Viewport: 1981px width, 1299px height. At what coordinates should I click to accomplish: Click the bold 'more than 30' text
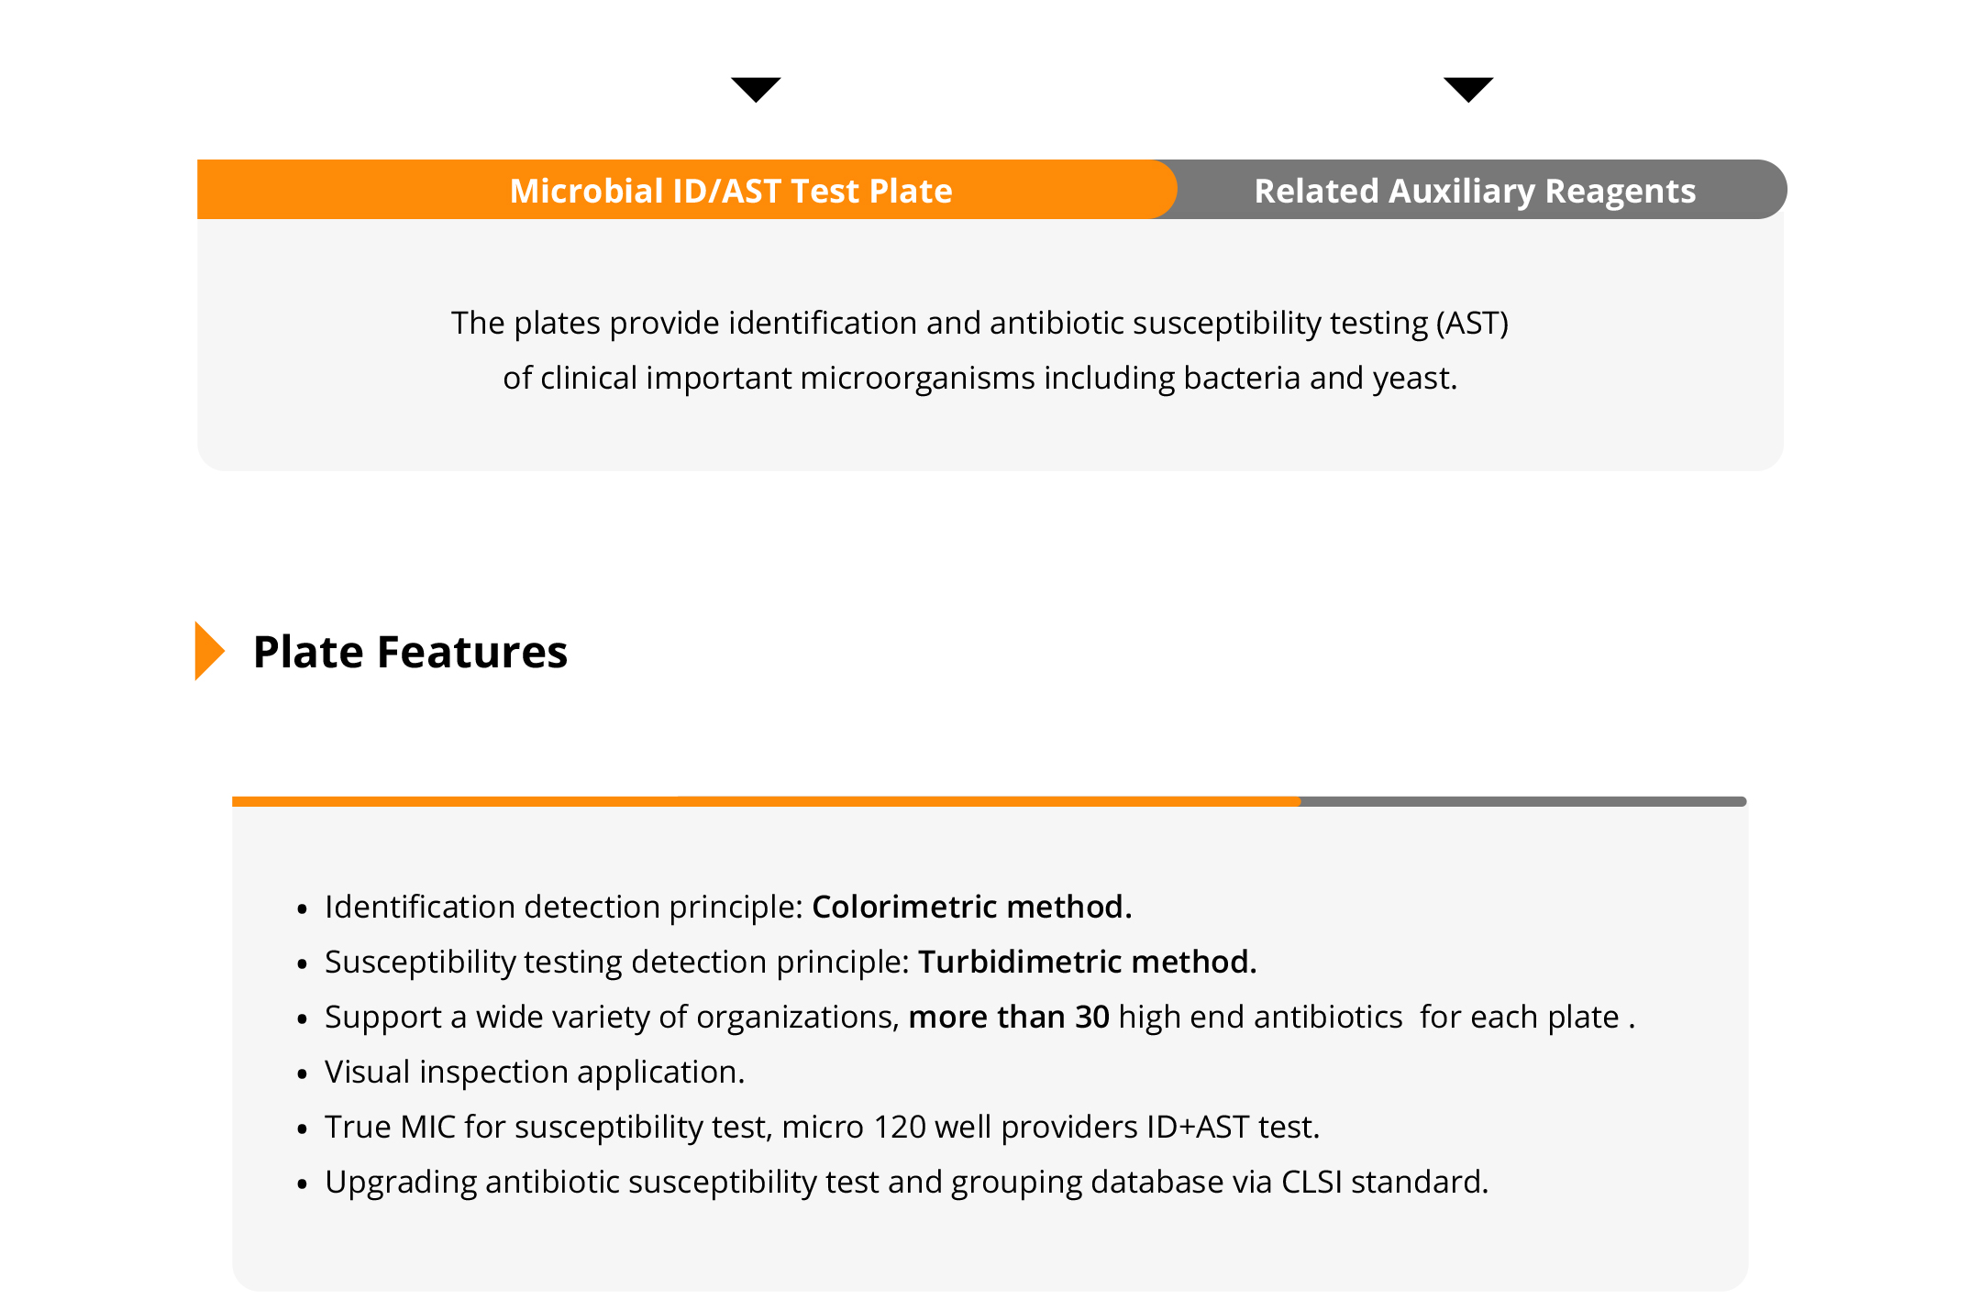point(1009,1017)
